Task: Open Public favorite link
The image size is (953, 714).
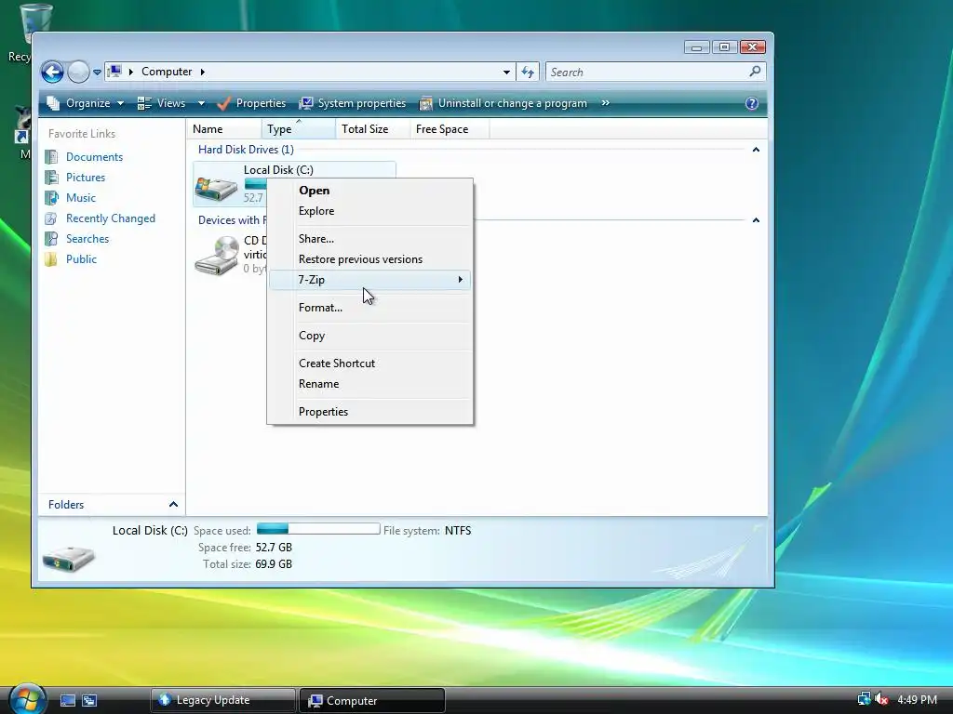Action: click(x=82, y=259)
